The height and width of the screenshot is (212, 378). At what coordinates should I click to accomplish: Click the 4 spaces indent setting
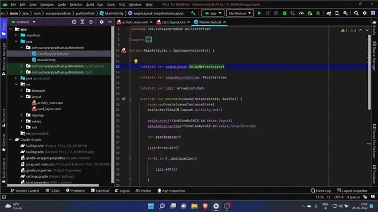353,197
